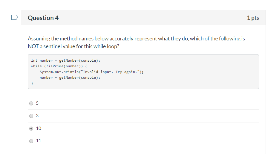Click the "while (!isPrime(number))" code line
The height and width of the screenshot is (164, 274).
tap(59, 66)
